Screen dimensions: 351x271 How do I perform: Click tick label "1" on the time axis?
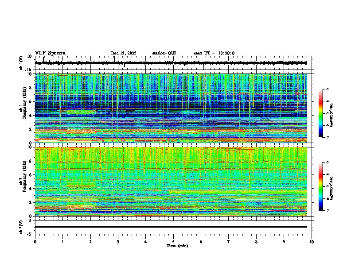coord(62,242)
